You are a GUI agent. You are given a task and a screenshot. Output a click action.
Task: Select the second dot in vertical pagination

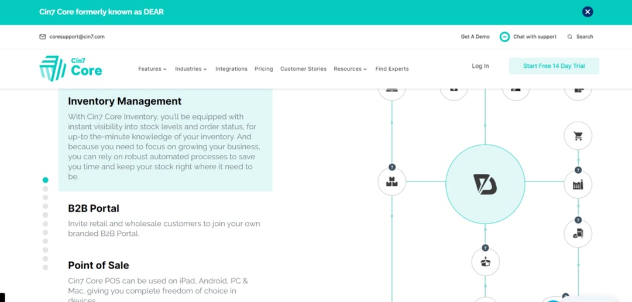(45, 188)
